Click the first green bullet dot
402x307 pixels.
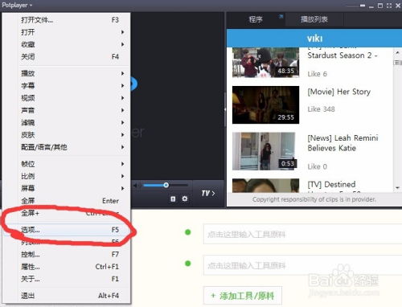point(188,232)
